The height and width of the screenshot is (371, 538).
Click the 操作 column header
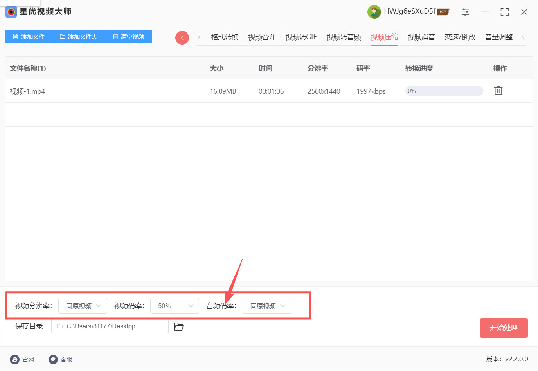(x=500, y=68)
